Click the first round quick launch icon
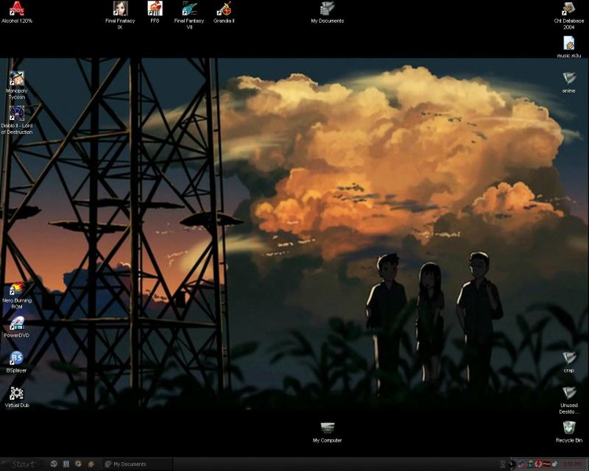589x471 pixels. [x=54, y=464]
